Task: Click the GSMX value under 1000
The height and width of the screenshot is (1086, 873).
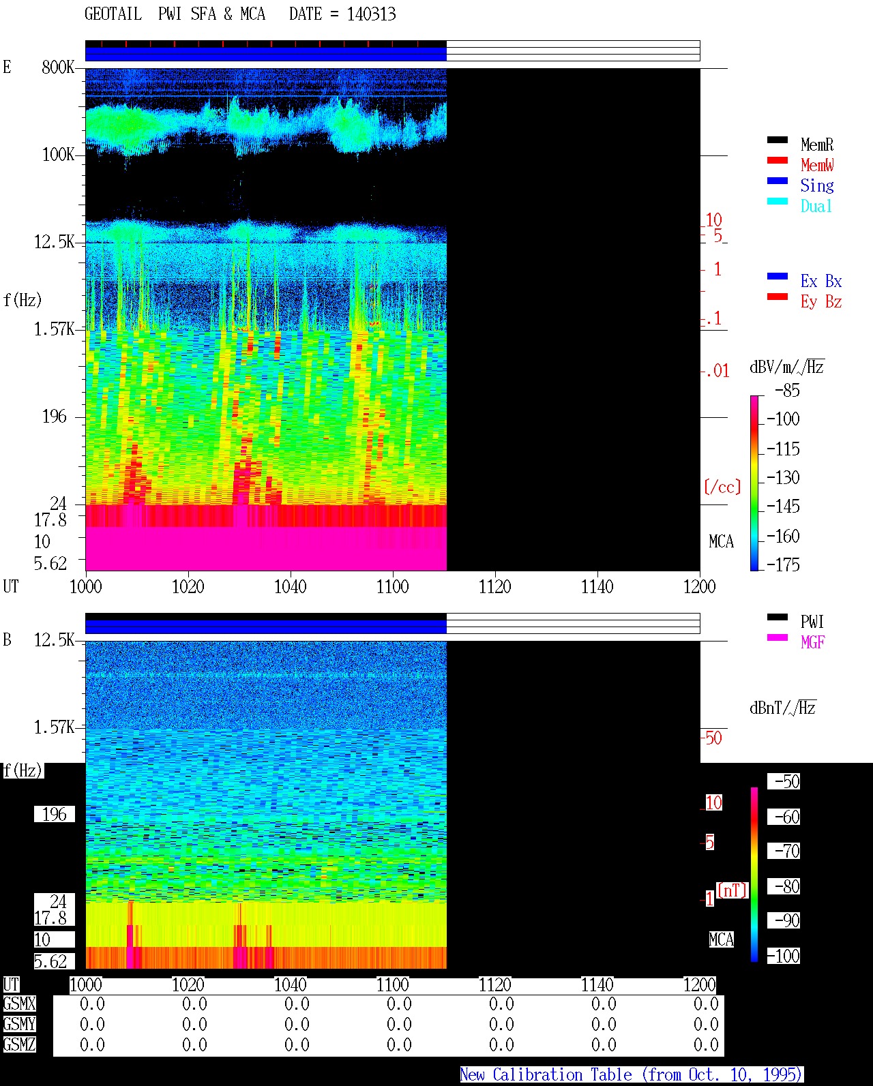Action: click(92, 1004)
